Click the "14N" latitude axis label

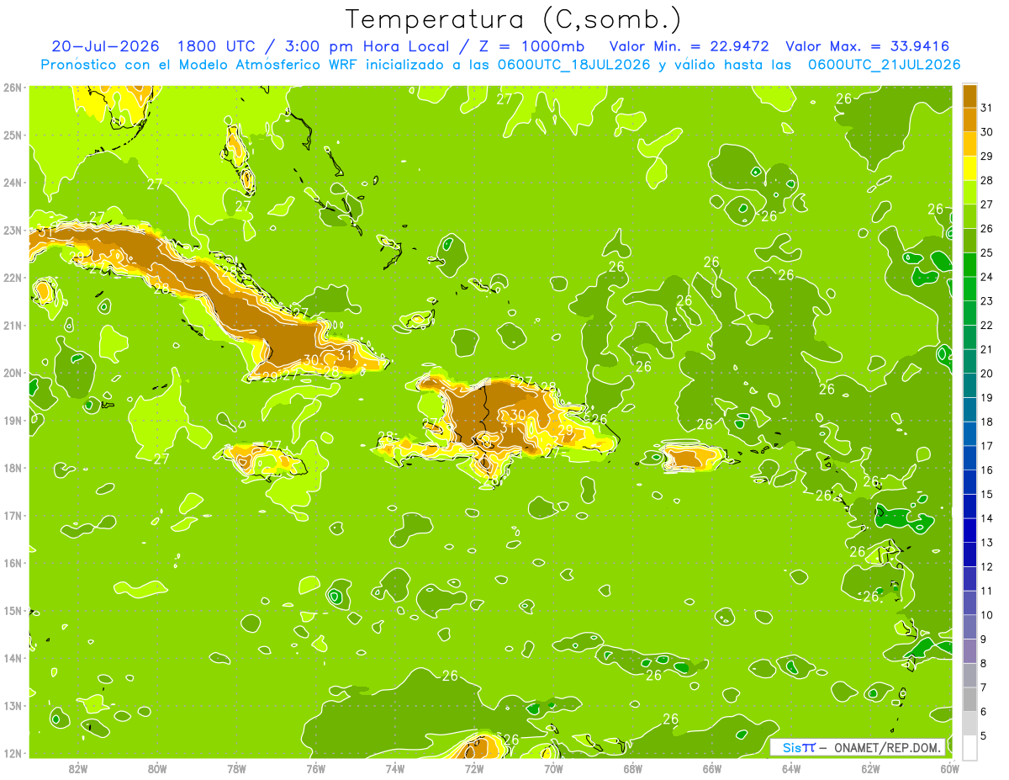[12, 658]
